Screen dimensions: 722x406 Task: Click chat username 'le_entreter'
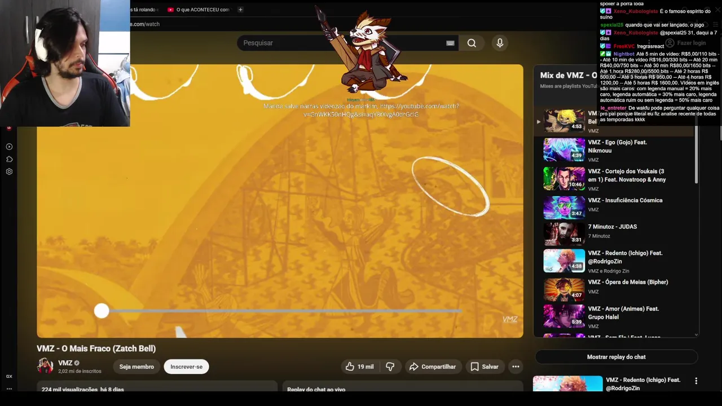pyautogui.click(x=613, y=108)
